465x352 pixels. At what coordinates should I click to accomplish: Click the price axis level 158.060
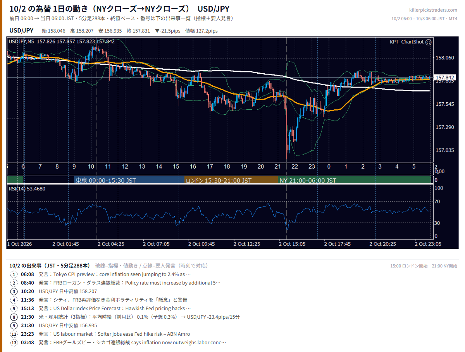click(x=445, y=58)
